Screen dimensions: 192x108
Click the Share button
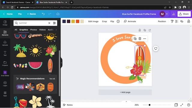click(184, 14)
